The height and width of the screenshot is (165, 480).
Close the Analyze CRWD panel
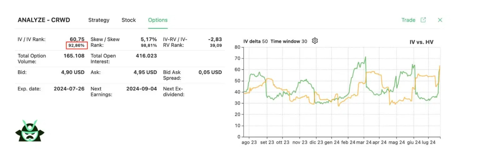pyautogui.click(x=440, y=20)
